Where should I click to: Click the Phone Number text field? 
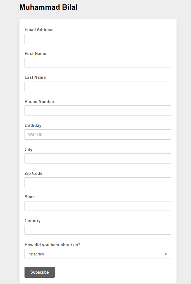click(98, 110)
